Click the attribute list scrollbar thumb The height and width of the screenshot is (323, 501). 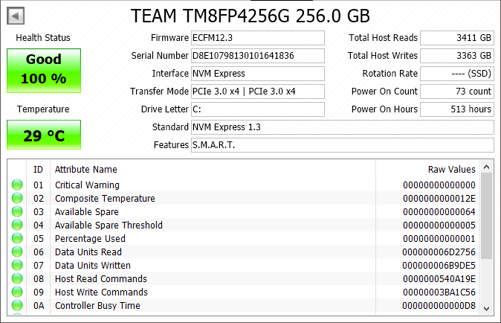coord(487,216)
